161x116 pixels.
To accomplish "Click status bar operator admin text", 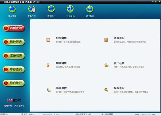I will [28, 114].
